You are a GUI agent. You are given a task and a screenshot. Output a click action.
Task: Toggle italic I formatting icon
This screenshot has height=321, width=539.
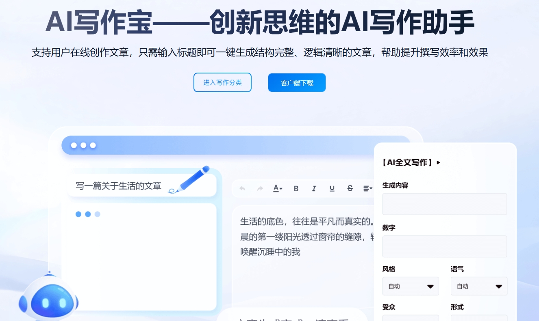tap(314, 188)
